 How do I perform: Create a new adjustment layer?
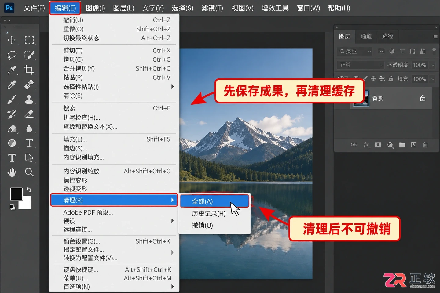click(390, 145)
